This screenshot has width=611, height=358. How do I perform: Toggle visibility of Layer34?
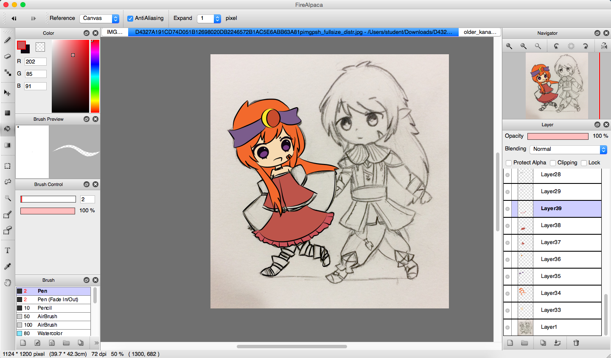[x=507, y=294]
